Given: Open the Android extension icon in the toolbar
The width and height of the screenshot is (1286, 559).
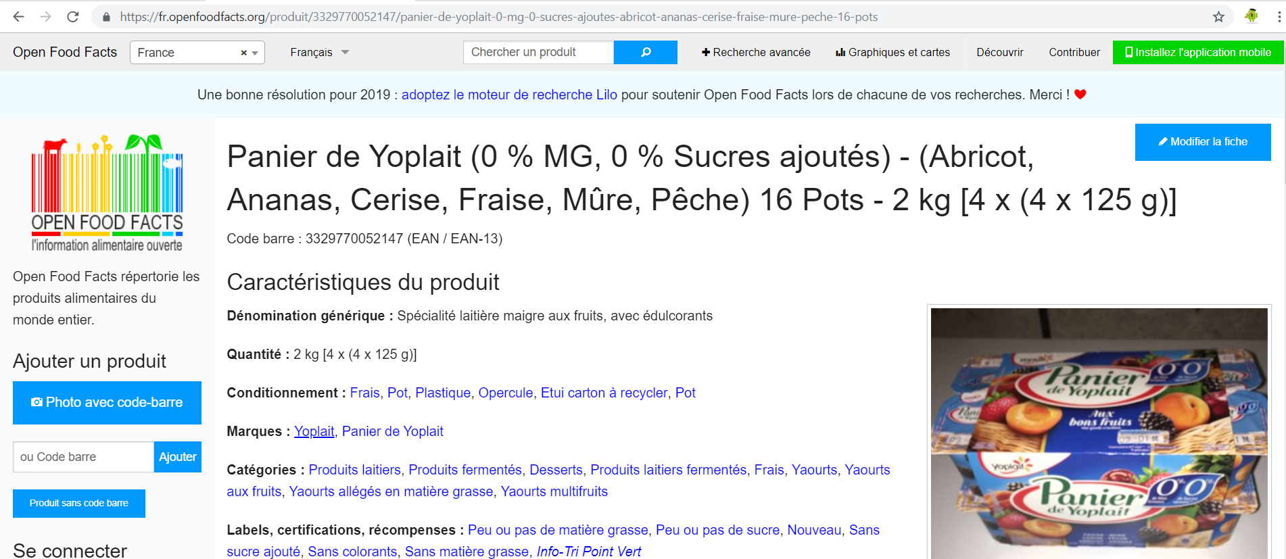Looking at the screenshot, I should pos(1251,17).
